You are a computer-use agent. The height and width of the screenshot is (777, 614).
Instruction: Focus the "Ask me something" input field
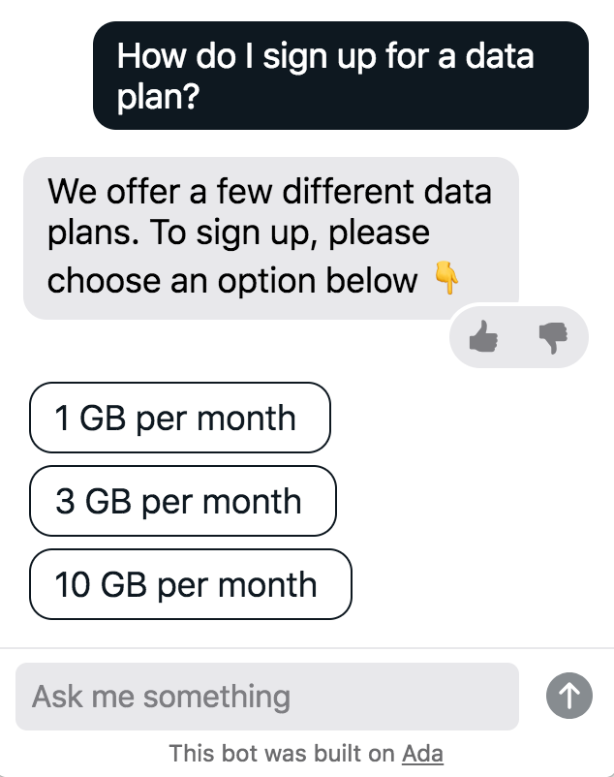point(267,696)
